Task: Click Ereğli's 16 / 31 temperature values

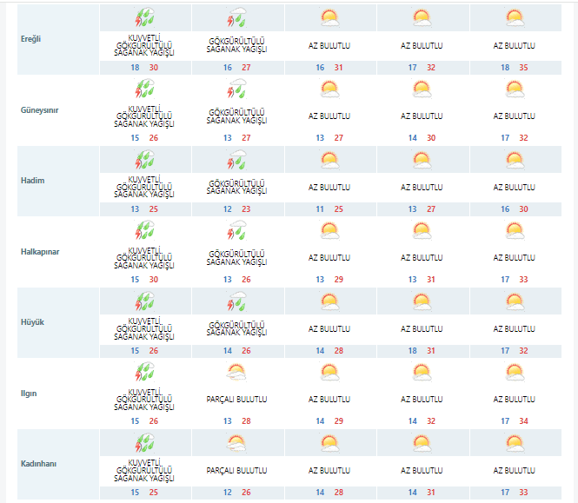Action: (x=329, y=67)
